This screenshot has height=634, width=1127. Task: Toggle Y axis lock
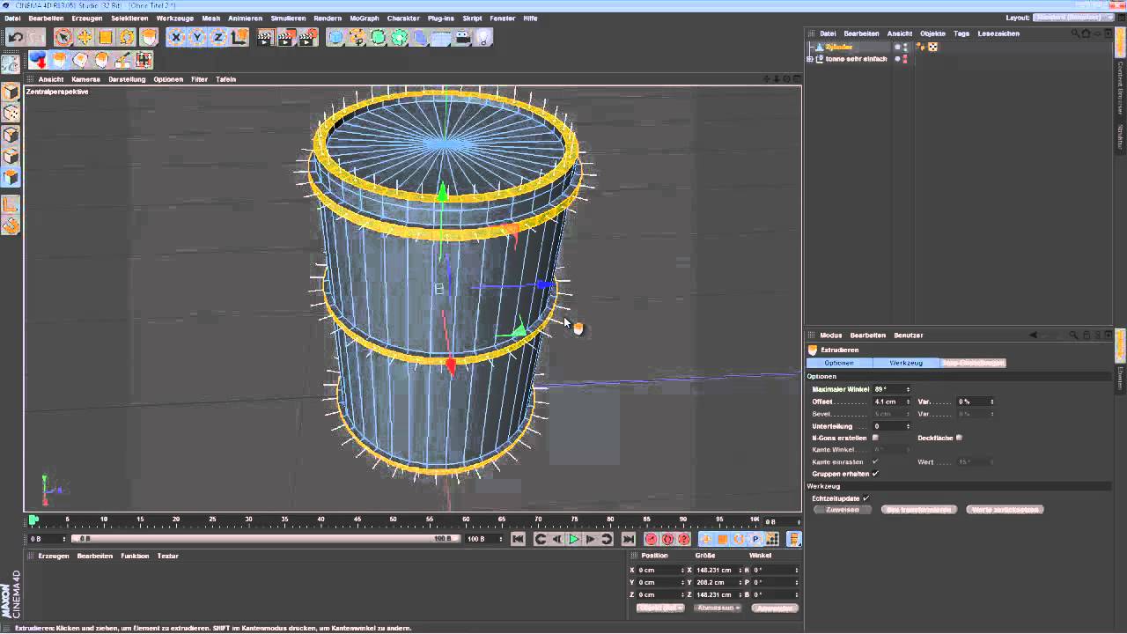(197, 37)
